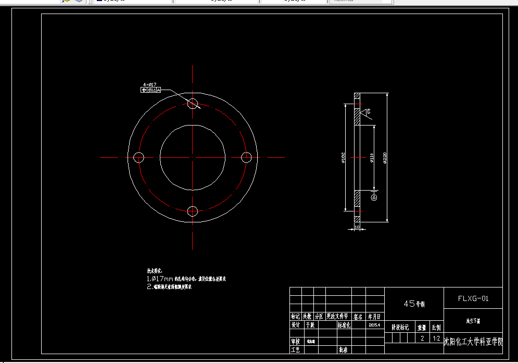Screen dimensions: 518x363
Task: Select the 处数 title block cell
Action: [307, 316]
